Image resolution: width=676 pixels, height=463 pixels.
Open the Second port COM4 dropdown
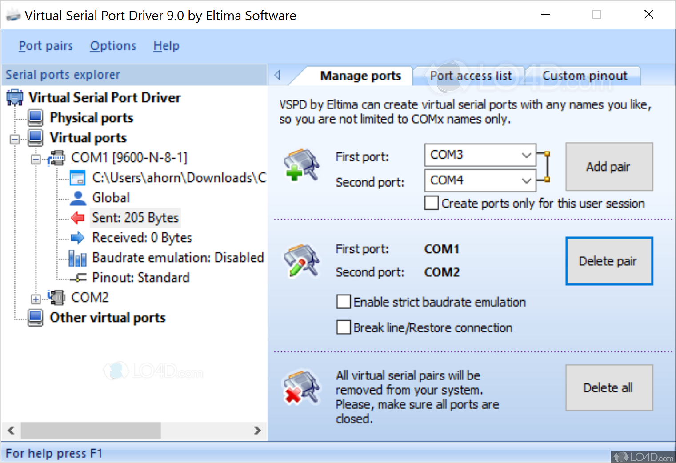point(526,180)
